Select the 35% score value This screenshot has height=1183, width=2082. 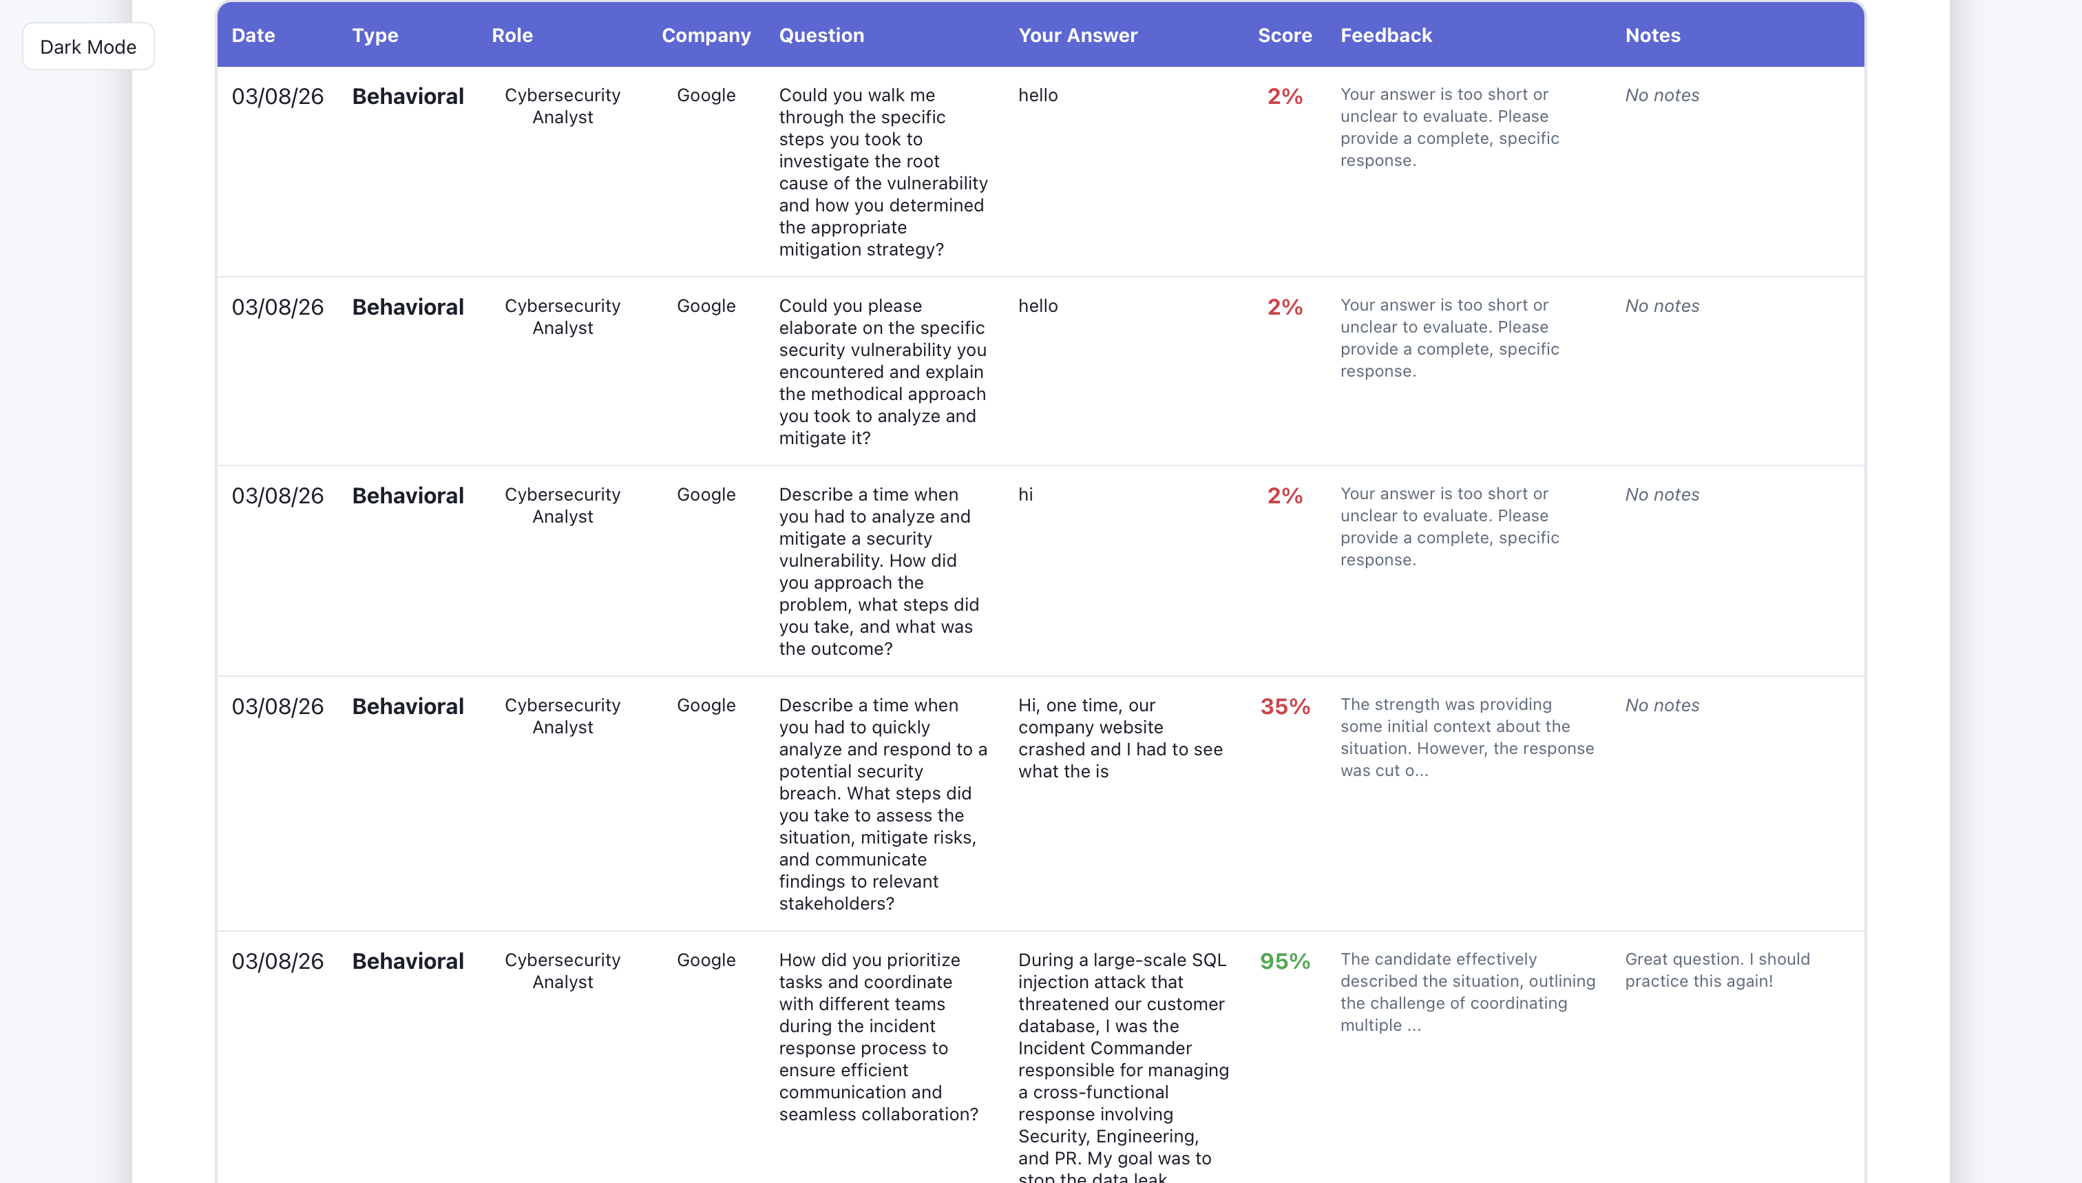(x=1284, y=706)
